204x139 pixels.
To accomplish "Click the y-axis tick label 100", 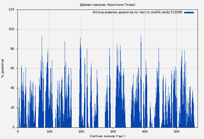I will click(11, 29).
